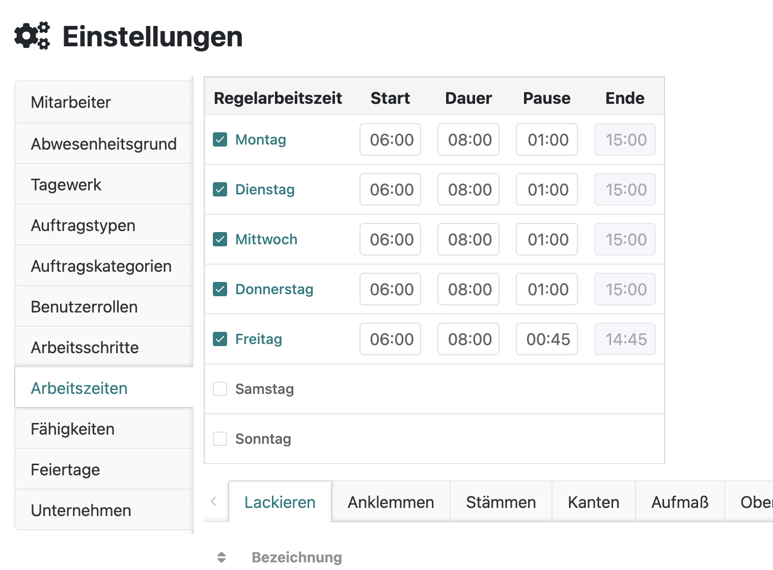Click the Donnerstag weekday link

click(274, 289)
